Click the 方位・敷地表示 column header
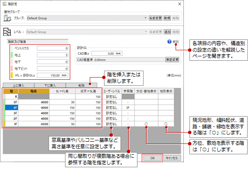The width and height of the screenshot is (248, 169). [x=146, y=91]
